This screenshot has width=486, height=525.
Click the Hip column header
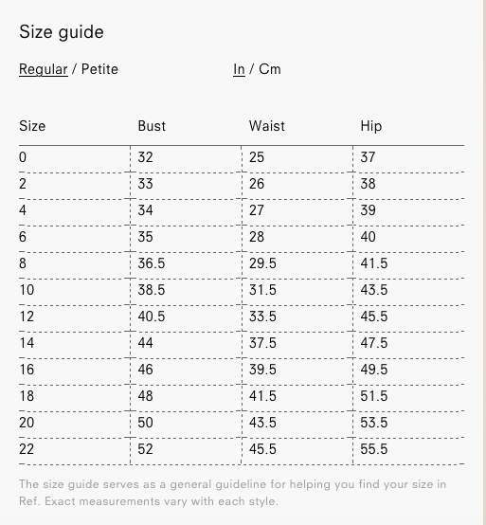click(370, 126)
